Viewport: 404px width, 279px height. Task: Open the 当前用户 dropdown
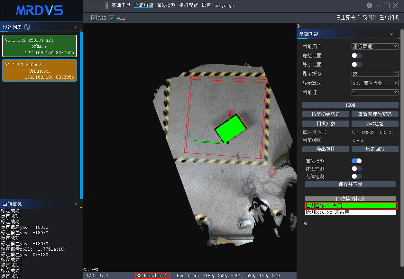(375, 47)
